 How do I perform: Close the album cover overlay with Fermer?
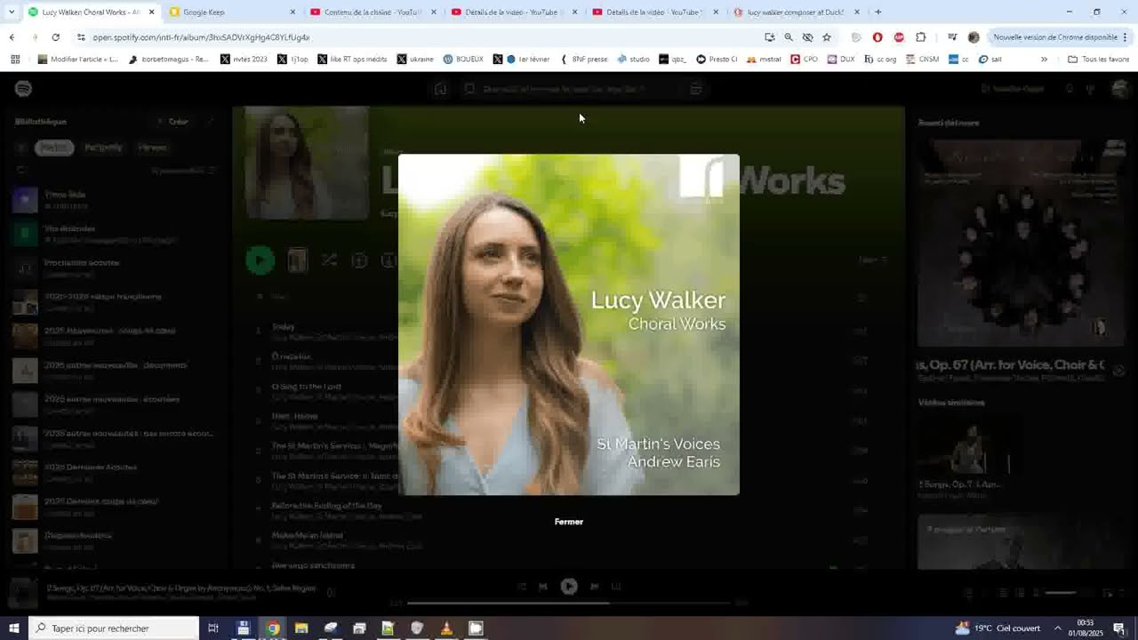click(568, 522)
